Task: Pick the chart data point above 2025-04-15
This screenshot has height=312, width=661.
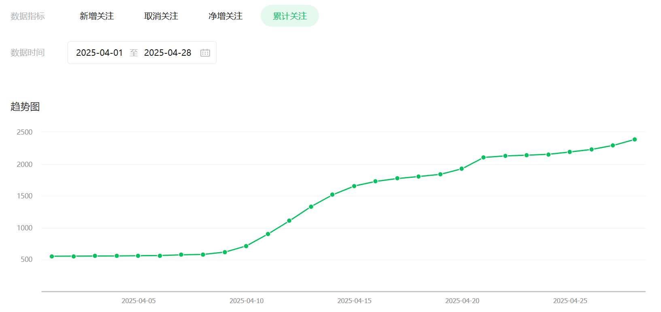Action: point(354,186)
